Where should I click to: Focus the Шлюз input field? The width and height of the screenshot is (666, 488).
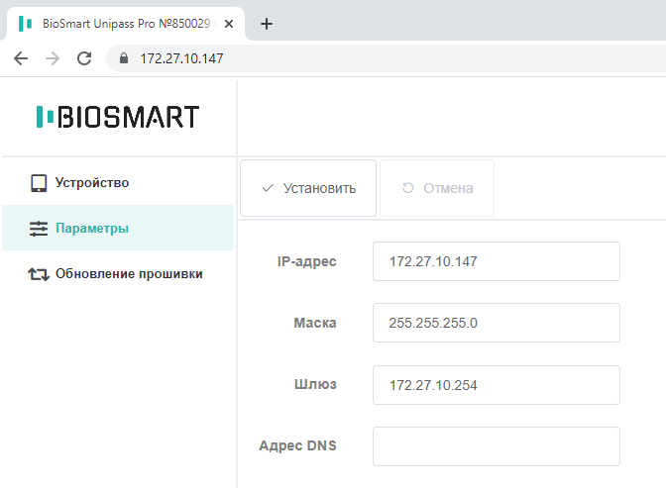(497, 385)
